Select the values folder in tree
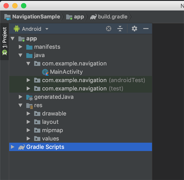This screenshot has height=180, width=184. pos(50,139)
